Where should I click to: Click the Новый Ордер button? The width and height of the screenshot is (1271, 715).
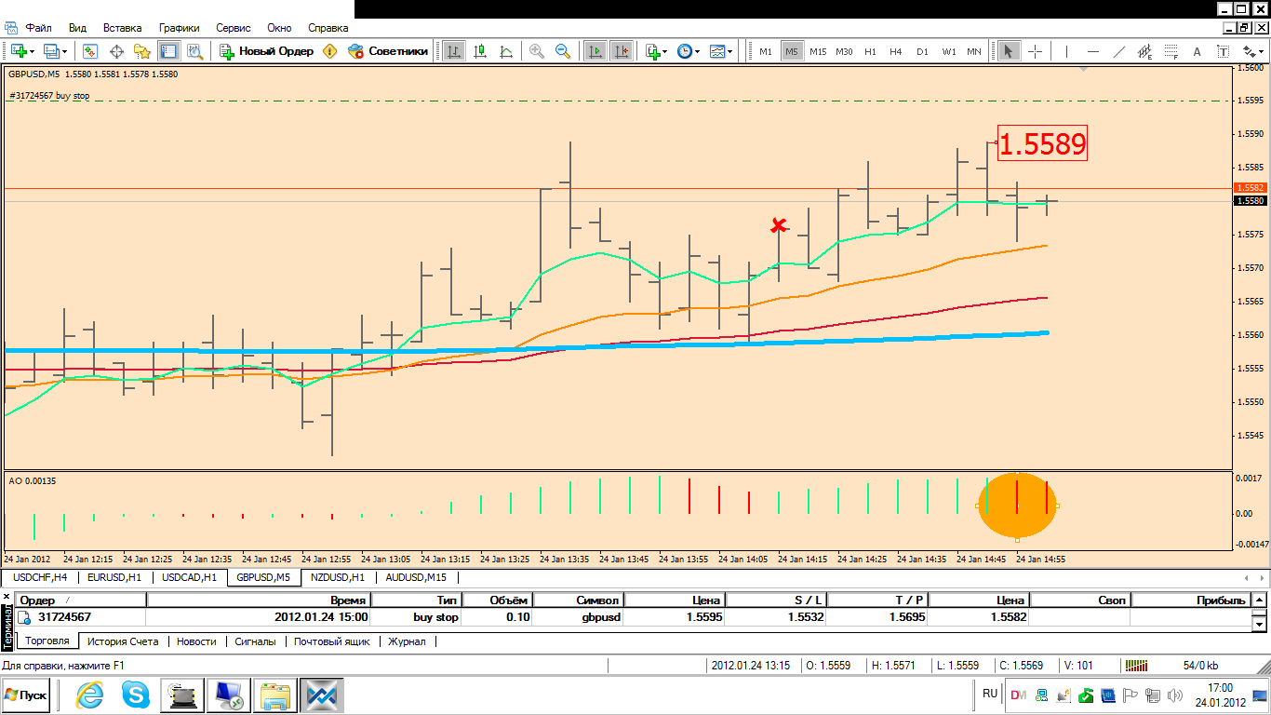267,51
